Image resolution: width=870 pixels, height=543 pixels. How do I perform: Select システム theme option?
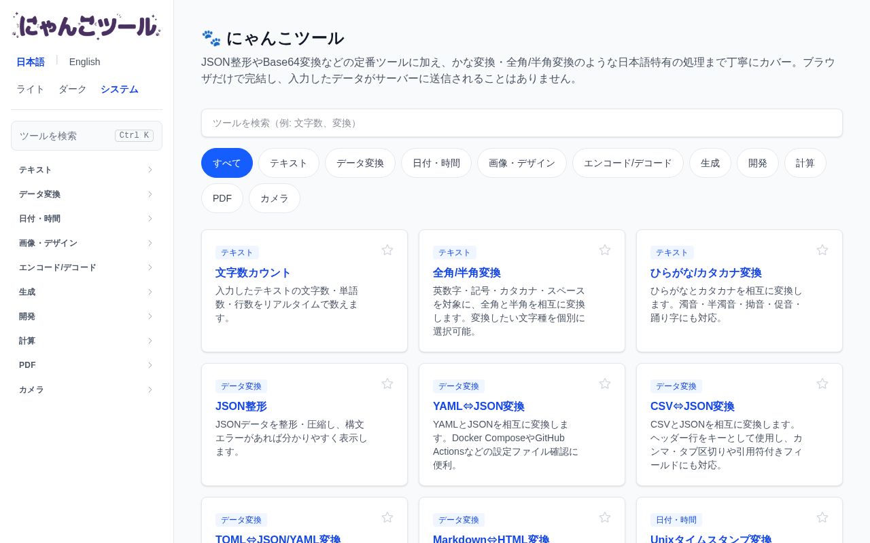coord(120,89)
